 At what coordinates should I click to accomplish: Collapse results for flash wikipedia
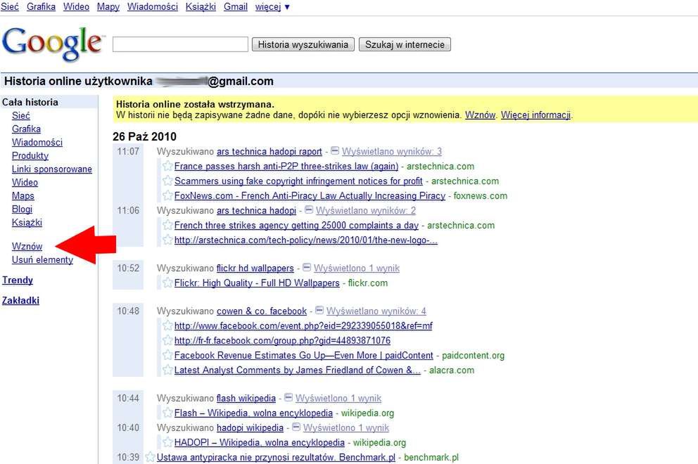point(288,398)
